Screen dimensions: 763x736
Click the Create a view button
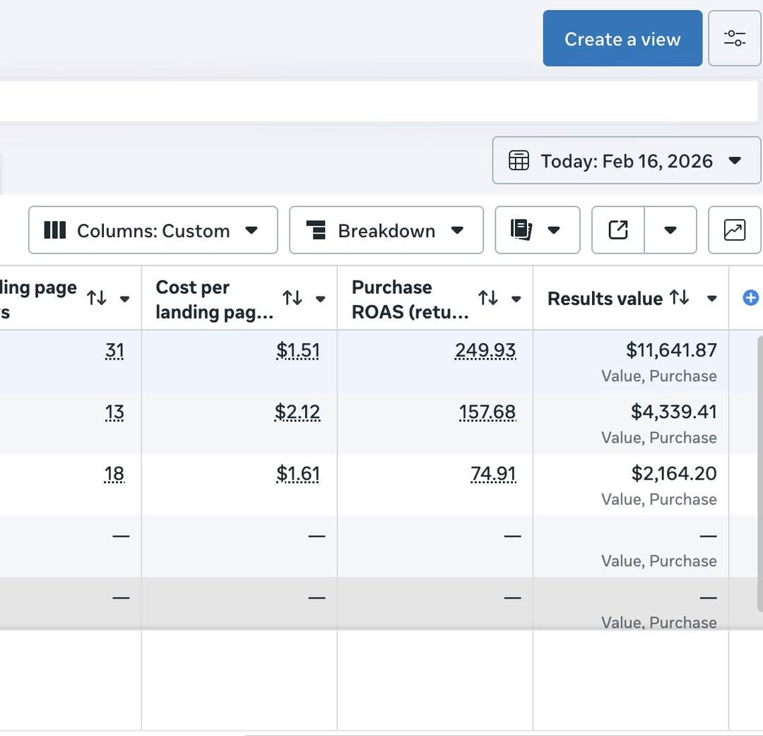click(x=622, y=39)
